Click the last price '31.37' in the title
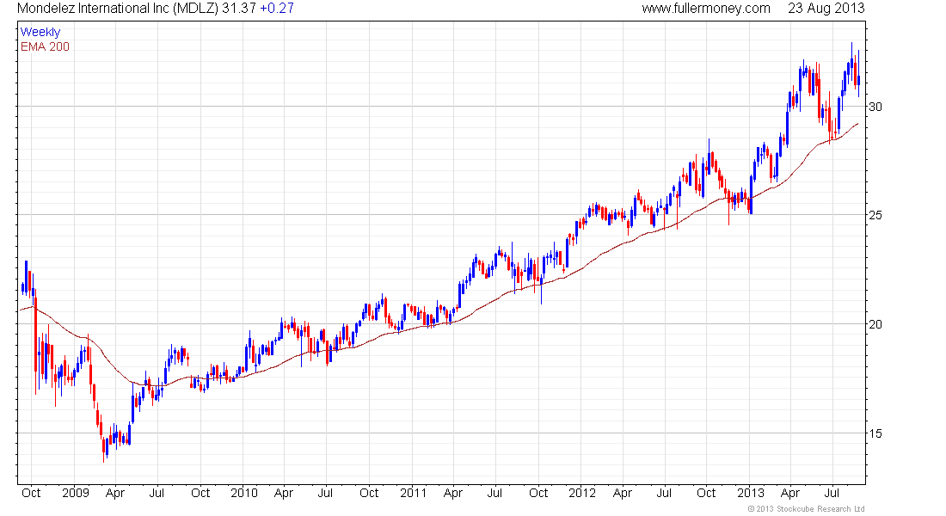The height and width of the screenshot is (516, 946). tap(239, 9)
